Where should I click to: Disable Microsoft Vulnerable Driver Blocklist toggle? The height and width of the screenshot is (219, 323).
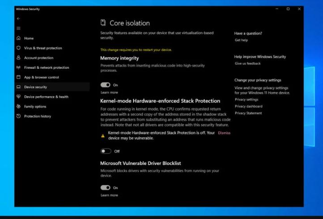tap(105, 188)
